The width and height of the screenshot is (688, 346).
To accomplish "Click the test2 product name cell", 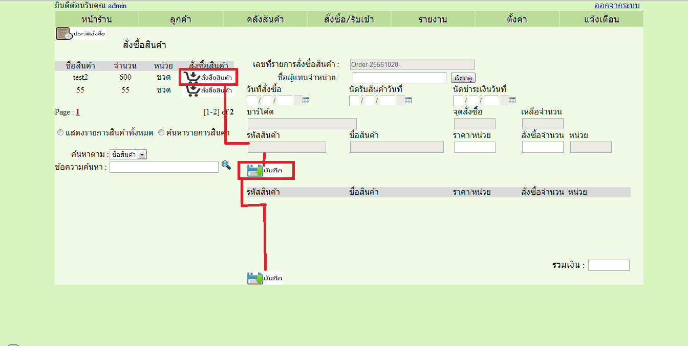I will pos(80,77).
